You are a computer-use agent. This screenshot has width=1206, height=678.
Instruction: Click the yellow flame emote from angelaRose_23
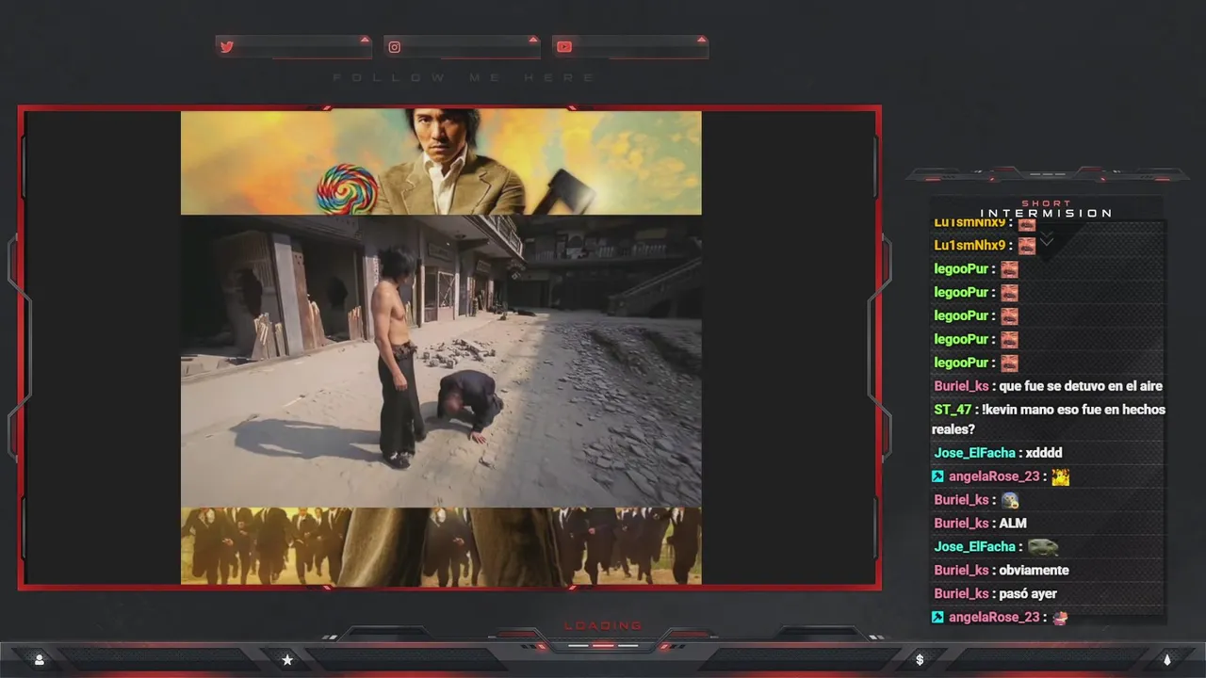1061,477
